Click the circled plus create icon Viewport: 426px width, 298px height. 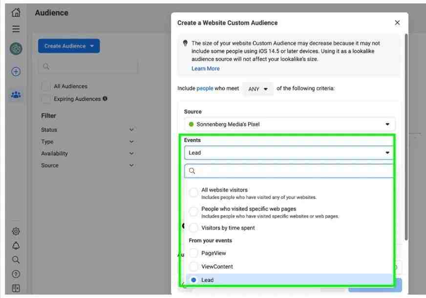[16, 72]
